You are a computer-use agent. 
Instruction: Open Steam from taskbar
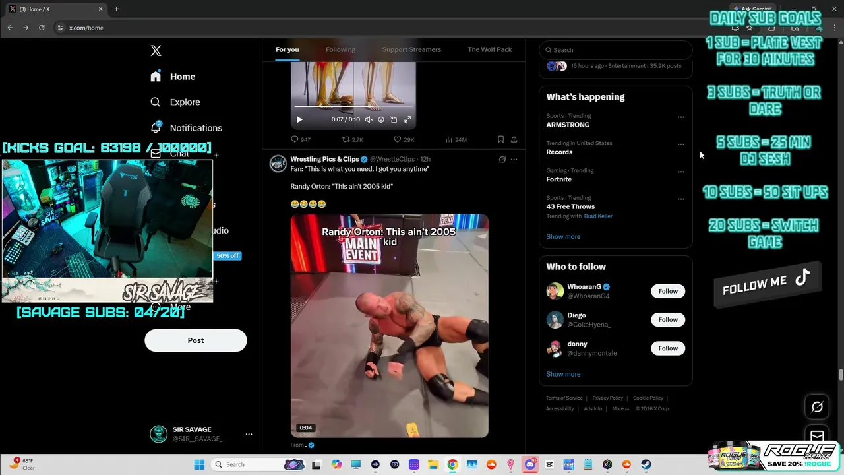point(646,464)
